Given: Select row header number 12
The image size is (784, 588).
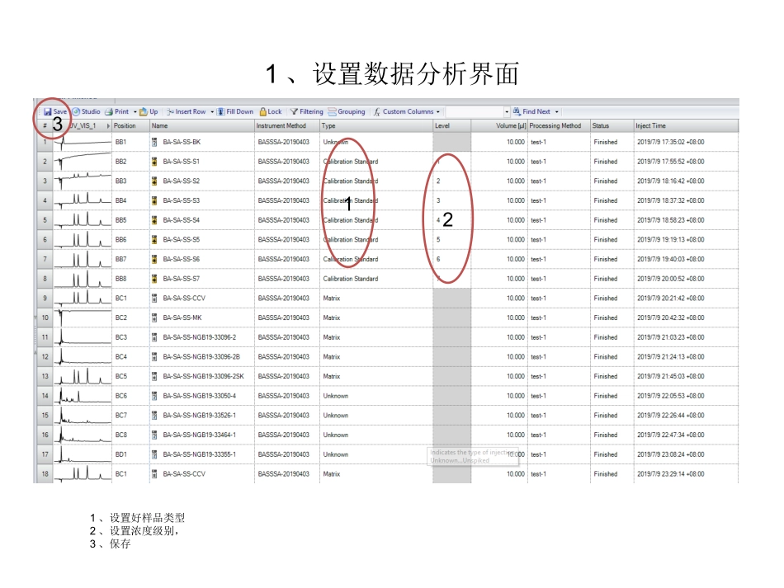Looking at the screenshot, I should tap(45, 357).
